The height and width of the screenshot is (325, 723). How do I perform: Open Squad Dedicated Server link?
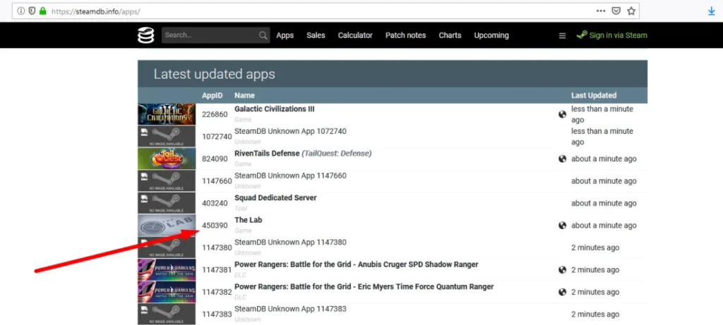point(276,198)
